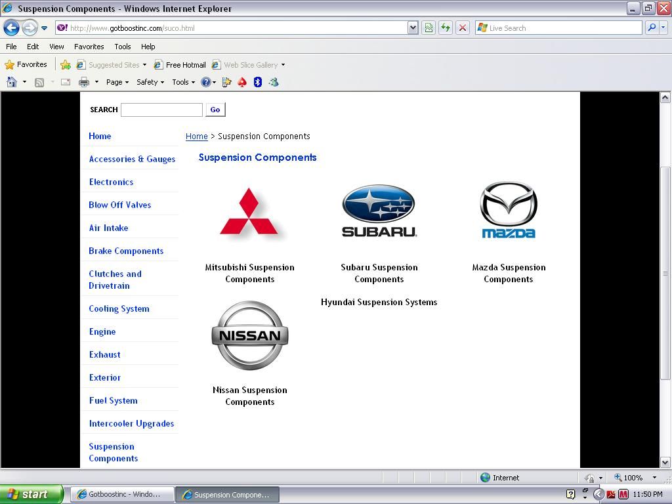Click the address bar URL field
Image resolution: width=672 pixels, height=504 pixels.
(232, 28)
